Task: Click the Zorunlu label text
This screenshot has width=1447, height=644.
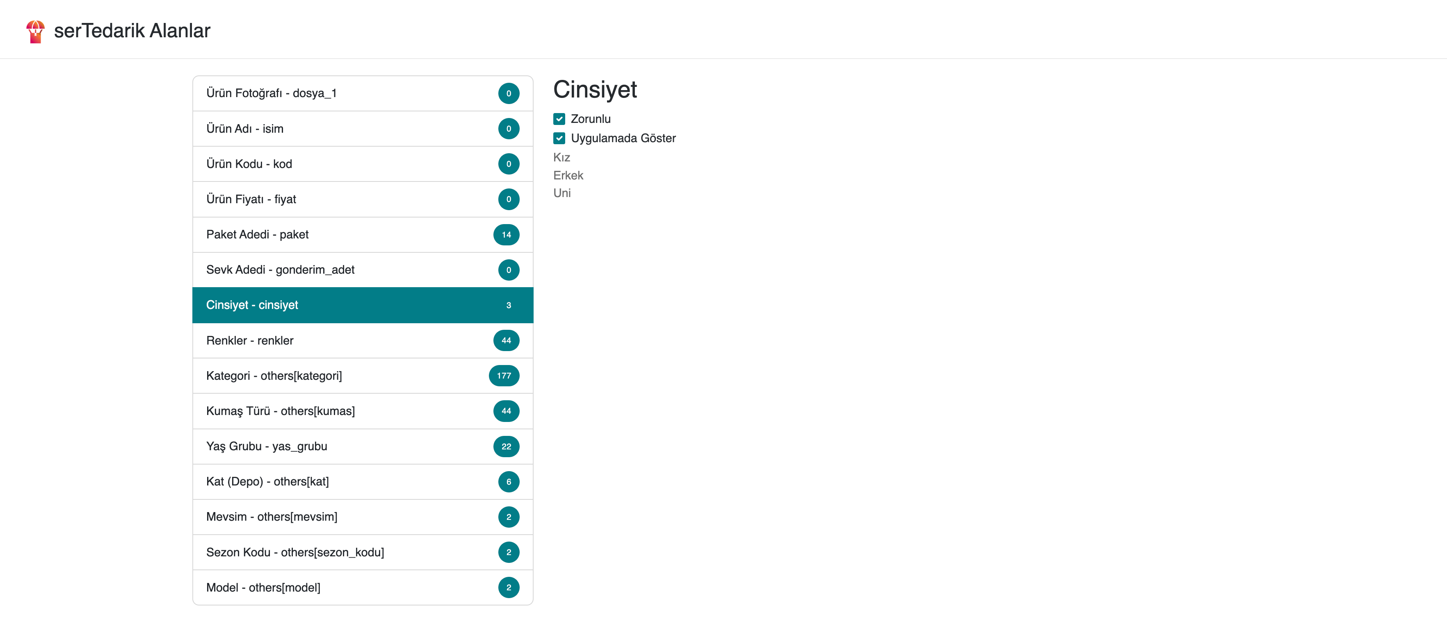Action: tap(590, 119)
